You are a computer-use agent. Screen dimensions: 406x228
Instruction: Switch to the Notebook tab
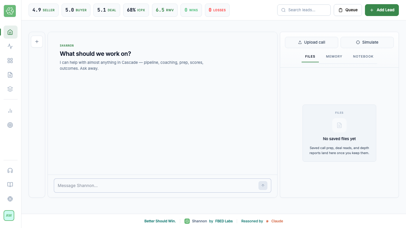[363, 56]
